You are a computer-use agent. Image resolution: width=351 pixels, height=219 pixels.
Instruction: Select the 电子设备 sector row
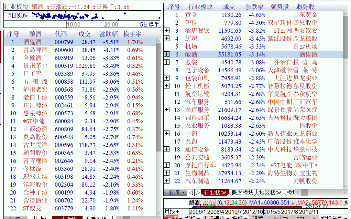(x=256, y=70)
